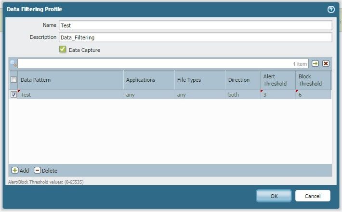Toggle the Data Capture checkbox
Image resolution: width=342 pixels, height=212 pixels.
[63, 50]
